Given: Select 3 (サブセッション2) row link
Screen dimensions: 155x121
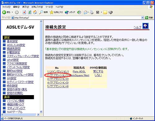Looking at the screenshot, I should [58, 79].
